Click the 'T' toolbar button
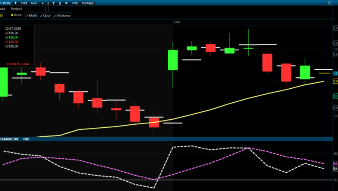 [54, 3]
